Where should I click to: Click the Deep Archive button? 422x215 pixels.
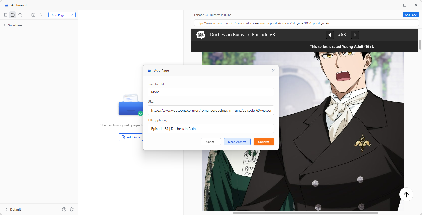[237, 142]
